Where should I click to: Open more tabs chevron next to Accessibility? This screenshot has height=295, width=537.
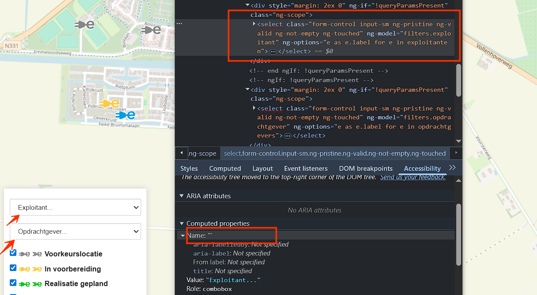pos(452,168)
